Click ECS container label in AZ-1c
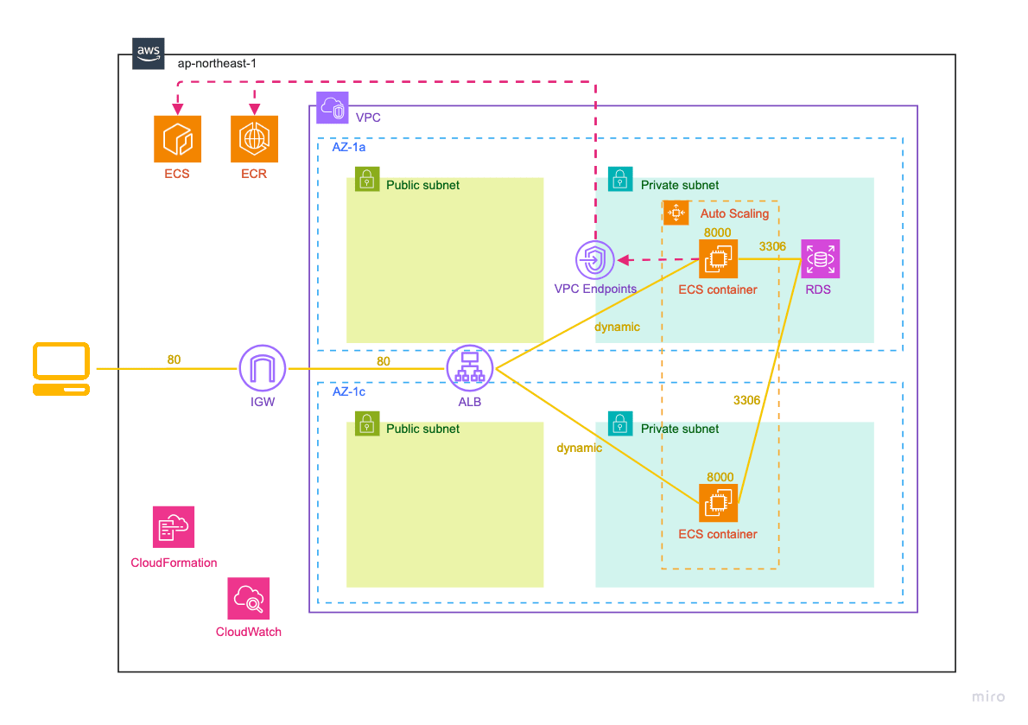The width and height of the screenshot is (1028, 725). [718, 534]
